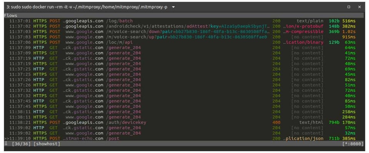
Task: Click the ion/x-protobuf content type
Action: click(x=303, y=26)
